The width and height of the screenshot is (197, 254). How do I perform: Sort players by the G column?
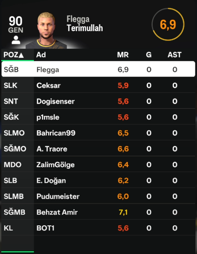pyautogui.click(x=149, y=55)
